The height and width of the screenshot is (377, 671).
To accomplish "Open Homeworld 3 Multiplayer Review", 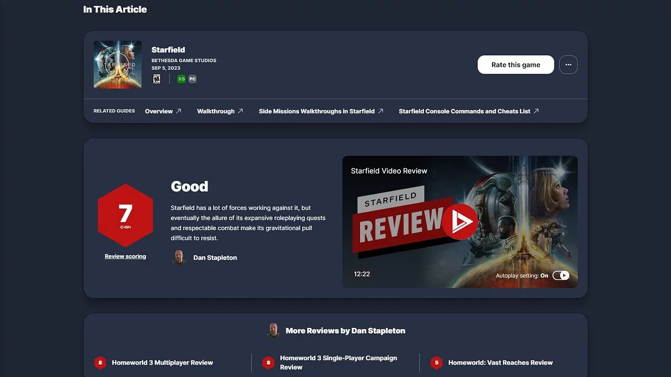I will click(162, 362).
